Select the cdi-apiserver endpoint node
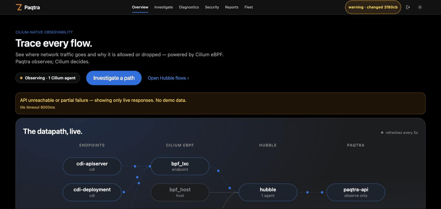The image size is (441, 209). (92, 166)
